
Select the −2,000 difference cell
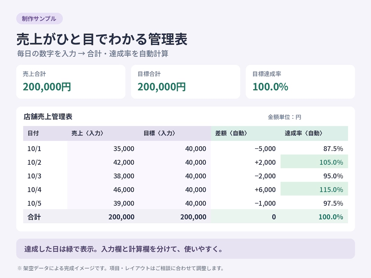[x=246, y=176]
